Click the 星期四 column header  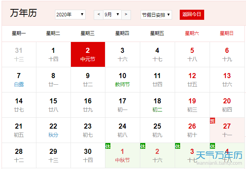pos(122,33)
